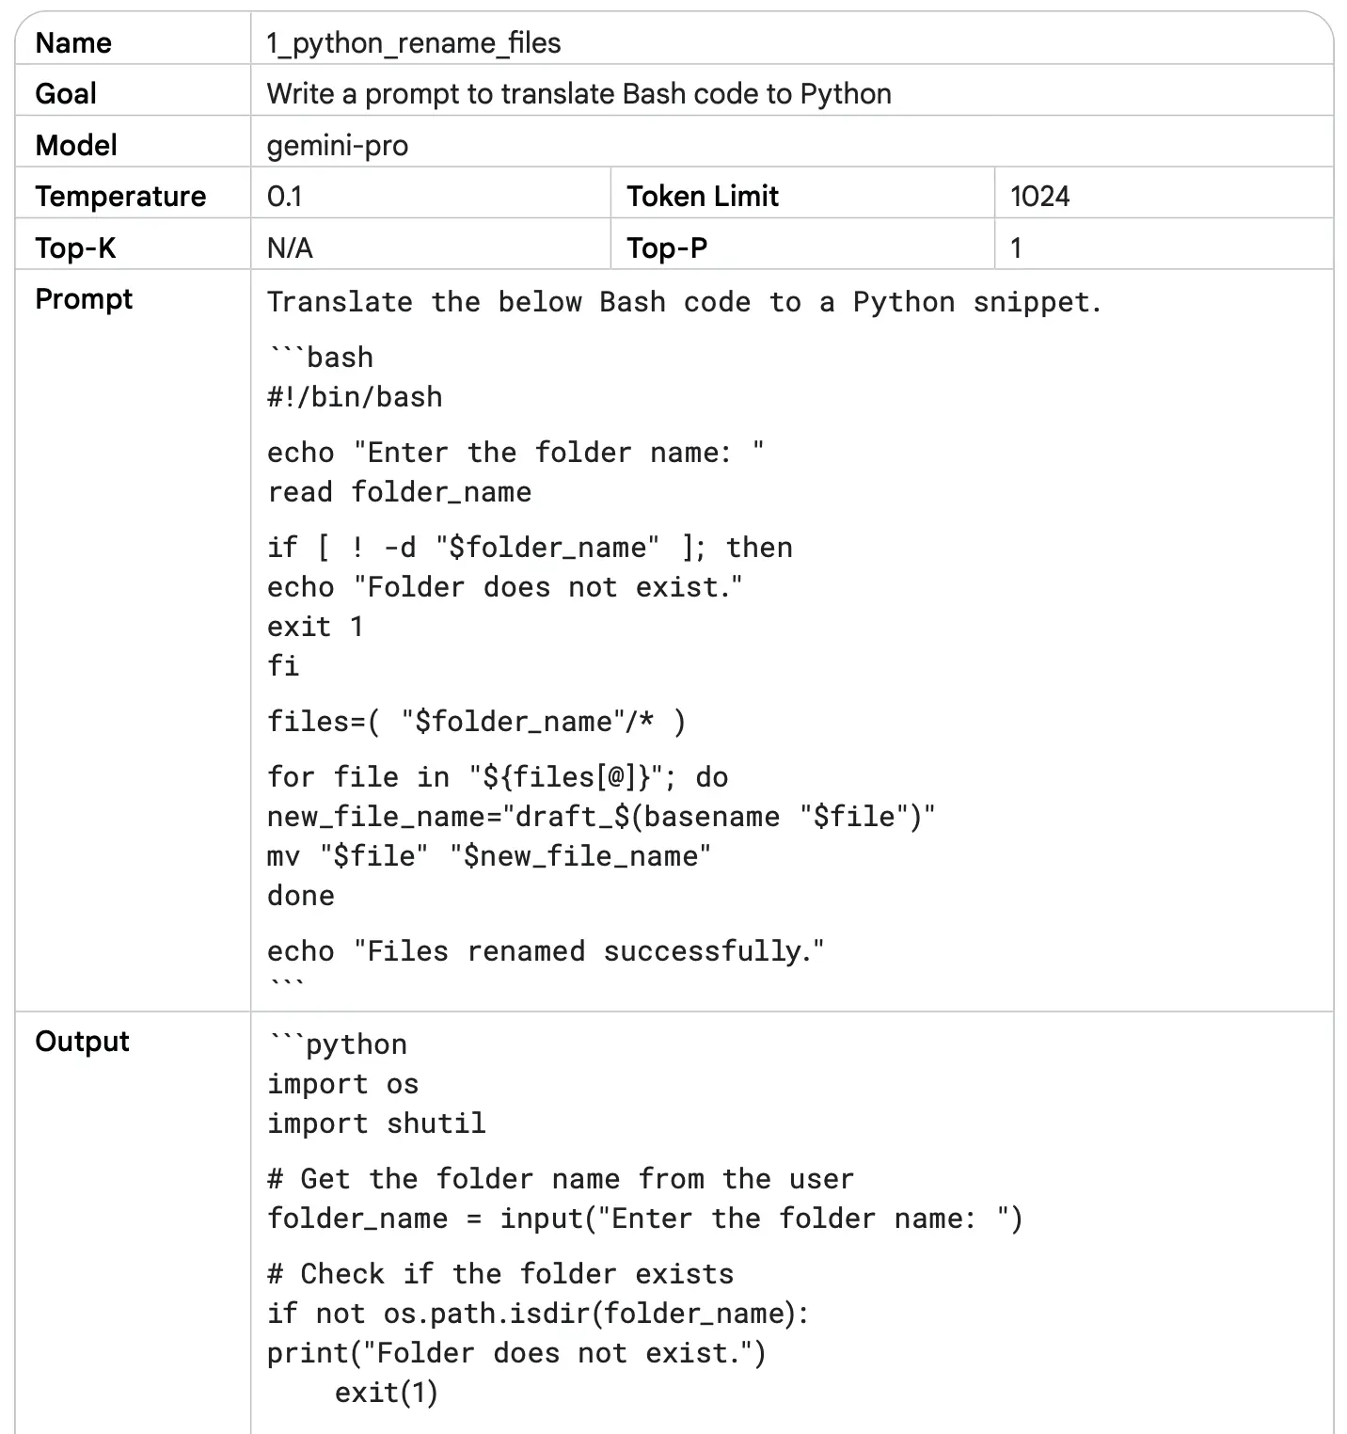The image size is (1347, 1434).
Task: Click the gemini-pro model value
Action: 338,146
